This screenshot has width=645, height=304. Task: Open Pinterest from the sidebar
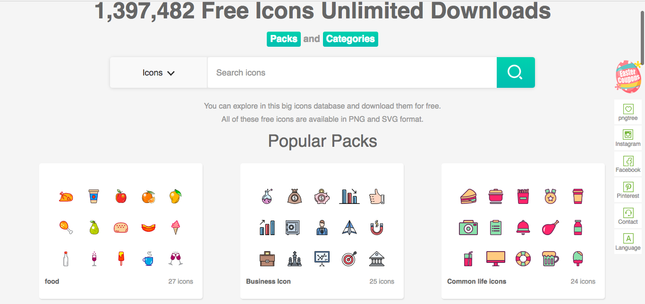tap(628, 190)
